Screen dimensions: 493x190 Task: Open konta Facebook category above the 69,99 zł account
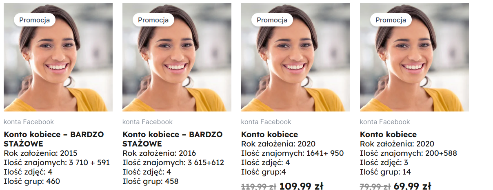[385, 122]
